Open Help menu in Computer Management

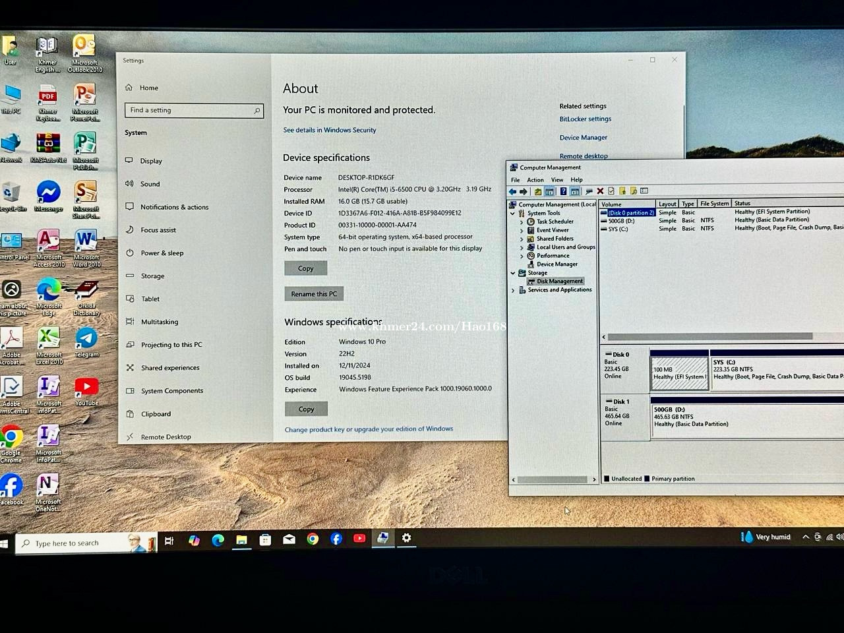click(577, 180)
